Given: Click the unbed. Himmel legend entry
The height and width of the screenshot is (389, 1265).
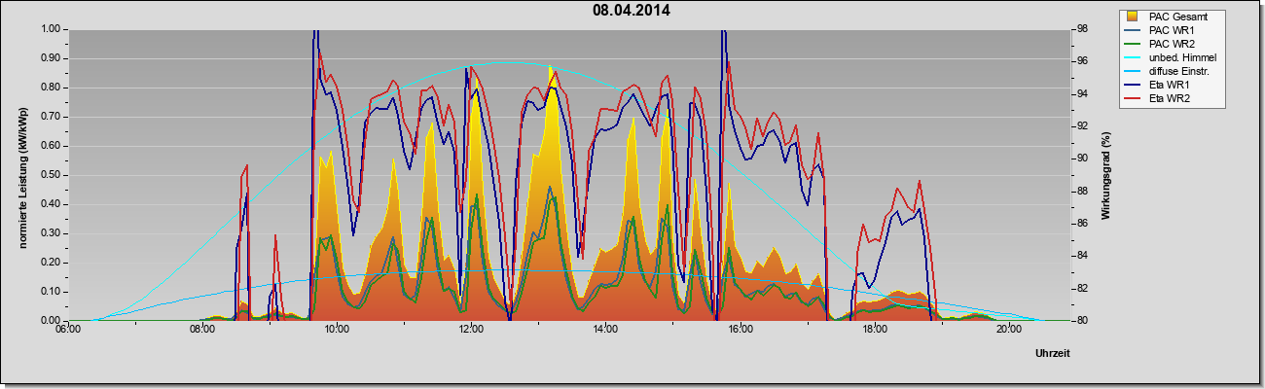Looking at the screenshot, I should click(x=1173, y=57).
